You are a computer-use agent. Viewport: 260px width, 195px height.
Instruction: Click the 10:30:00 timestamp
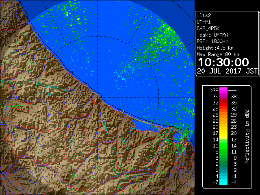pos(223,62)
